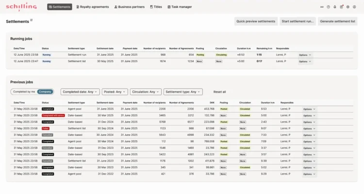The width and height of the screenshot is (364, 194).
Task: Click the 'Completed with errors' status badge
Action: coord(53,115)
